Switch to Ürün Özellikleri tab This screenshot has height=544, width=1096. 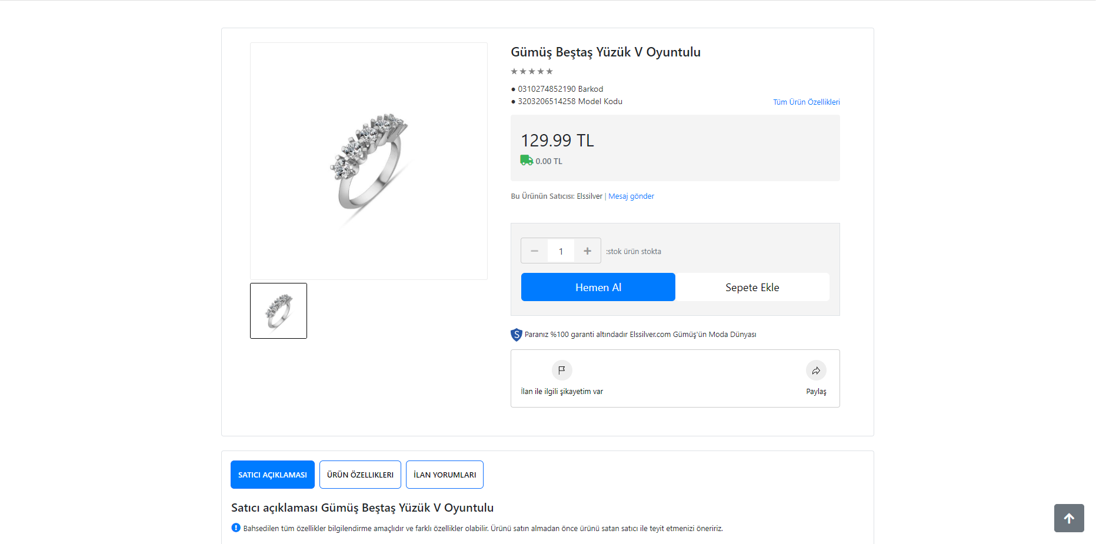pos(360,475)
